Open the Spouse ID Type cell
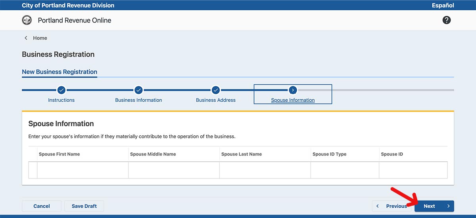This screenshot has height=218, width=476. tap(345, 170)
